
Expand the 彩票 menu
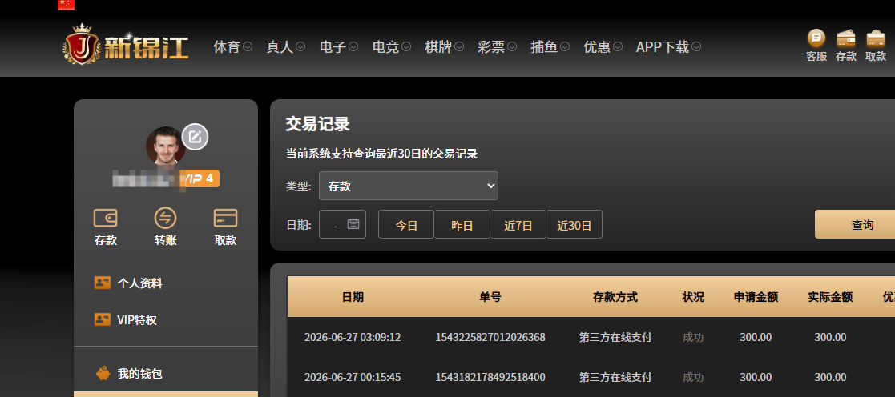pyautogui.click(x=497, y=46)
